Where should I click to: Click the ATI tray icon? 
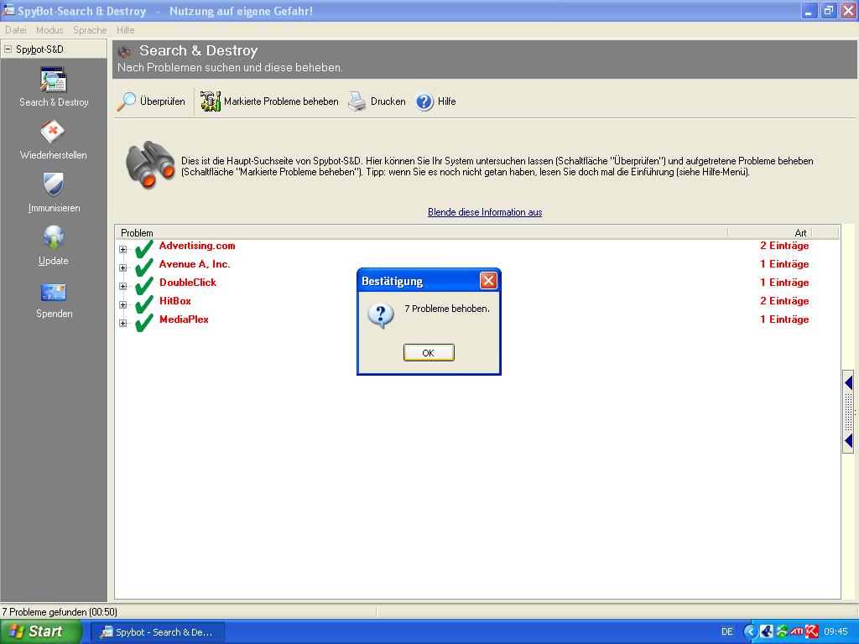pos(797,631)
